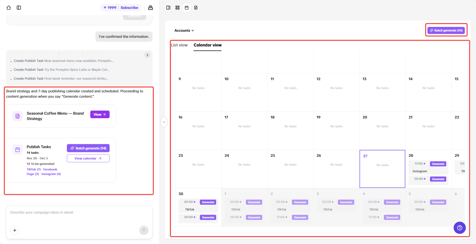The image size is (476, 244).
Task: Select the calendar icon in toolbar
Action: [x=187, y=8]
